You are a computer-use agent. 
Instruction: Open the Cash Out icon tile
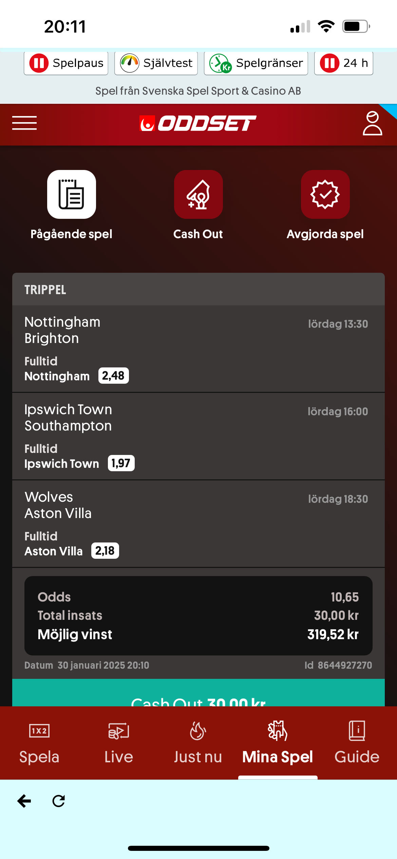198,194
